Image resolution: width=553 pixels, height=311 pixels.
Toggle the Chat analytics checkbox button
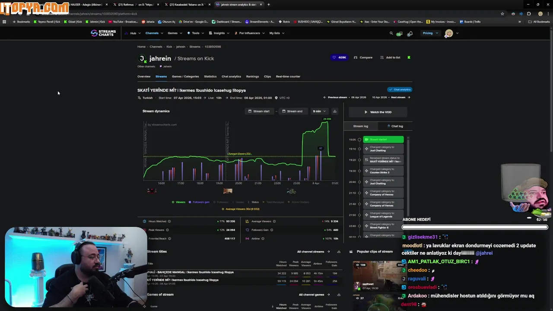(400, 89)
